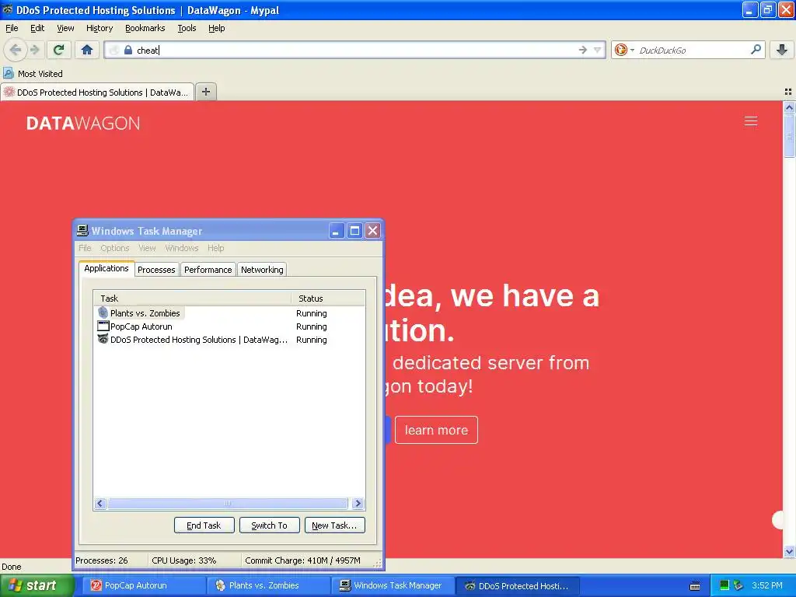Click the DDoS Protected Hosti... taskbar button
This screenshot has width=796, height=597.
pyautogui.click(x=517, y=585)
